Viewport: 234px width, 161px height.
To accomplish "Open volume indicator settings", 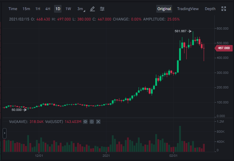I will (92, 122).
